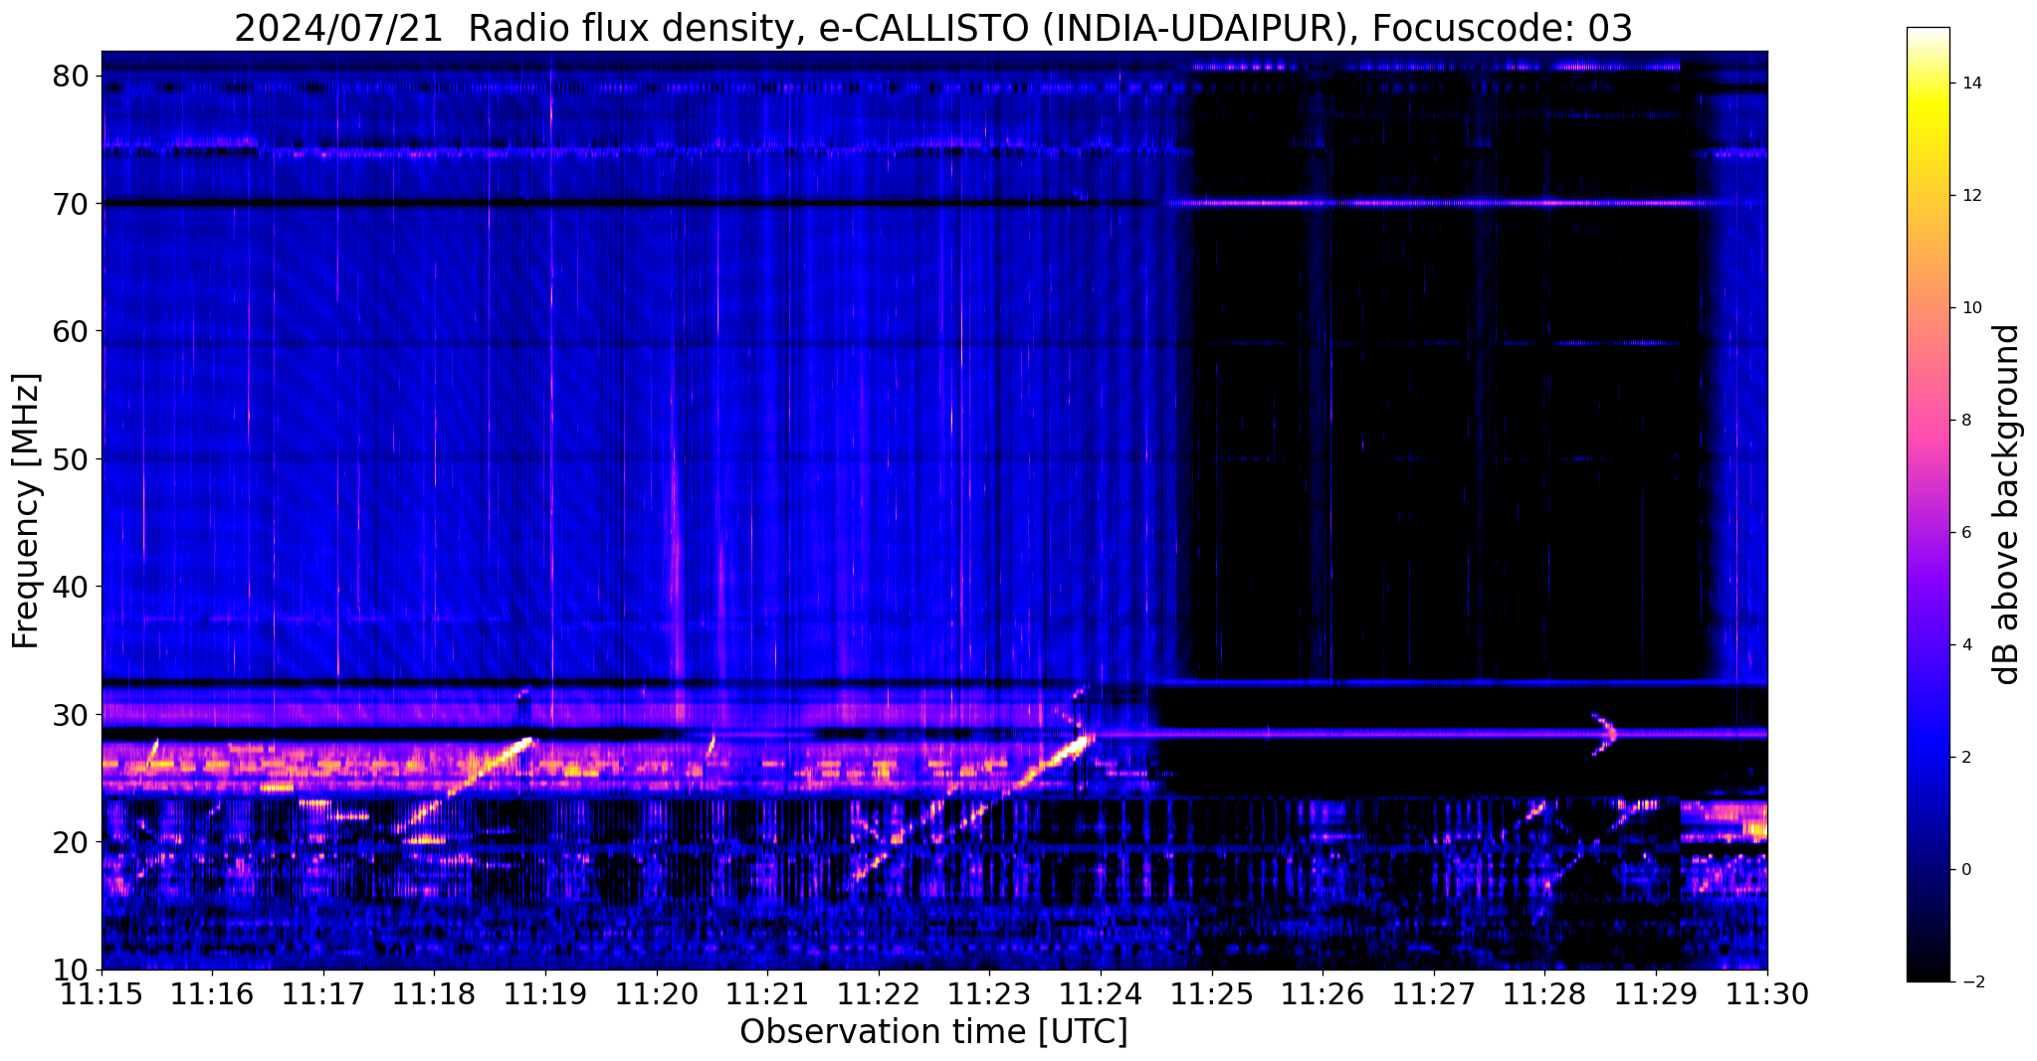Click the colorbar tick label 4
The width and height of the screenshot is (2037, 1061).
(1966, 645)
